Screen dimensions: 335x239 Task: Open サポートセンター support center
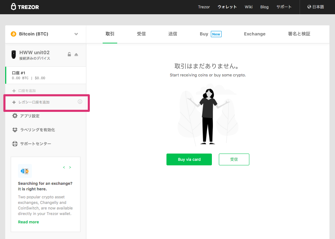(35, 144)
